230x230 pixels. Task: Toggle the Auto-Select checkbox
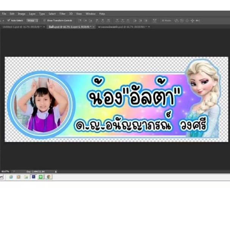[9, 20]
